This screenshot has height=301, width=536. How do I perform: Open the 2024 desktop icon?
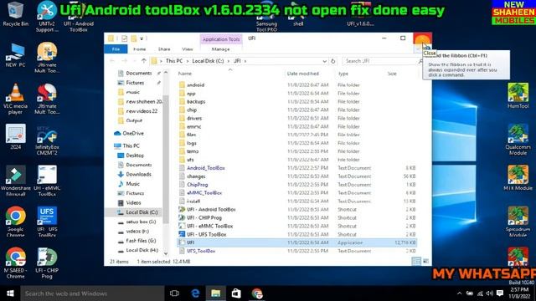pyautogui.click(x=15, y=137)
